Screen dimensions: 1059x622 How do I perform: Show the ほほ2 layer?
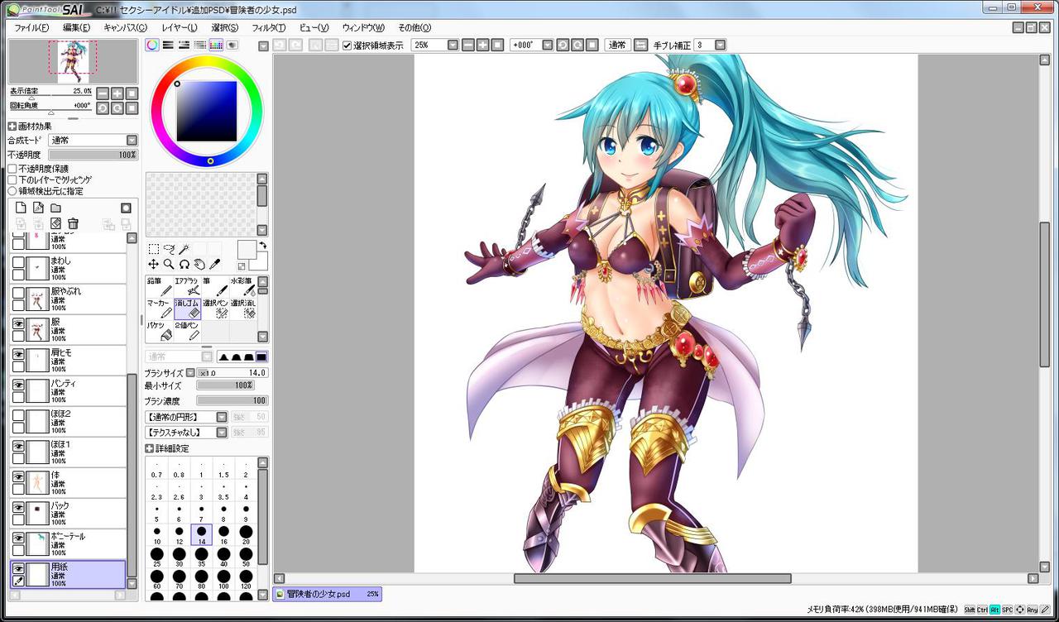18,415
